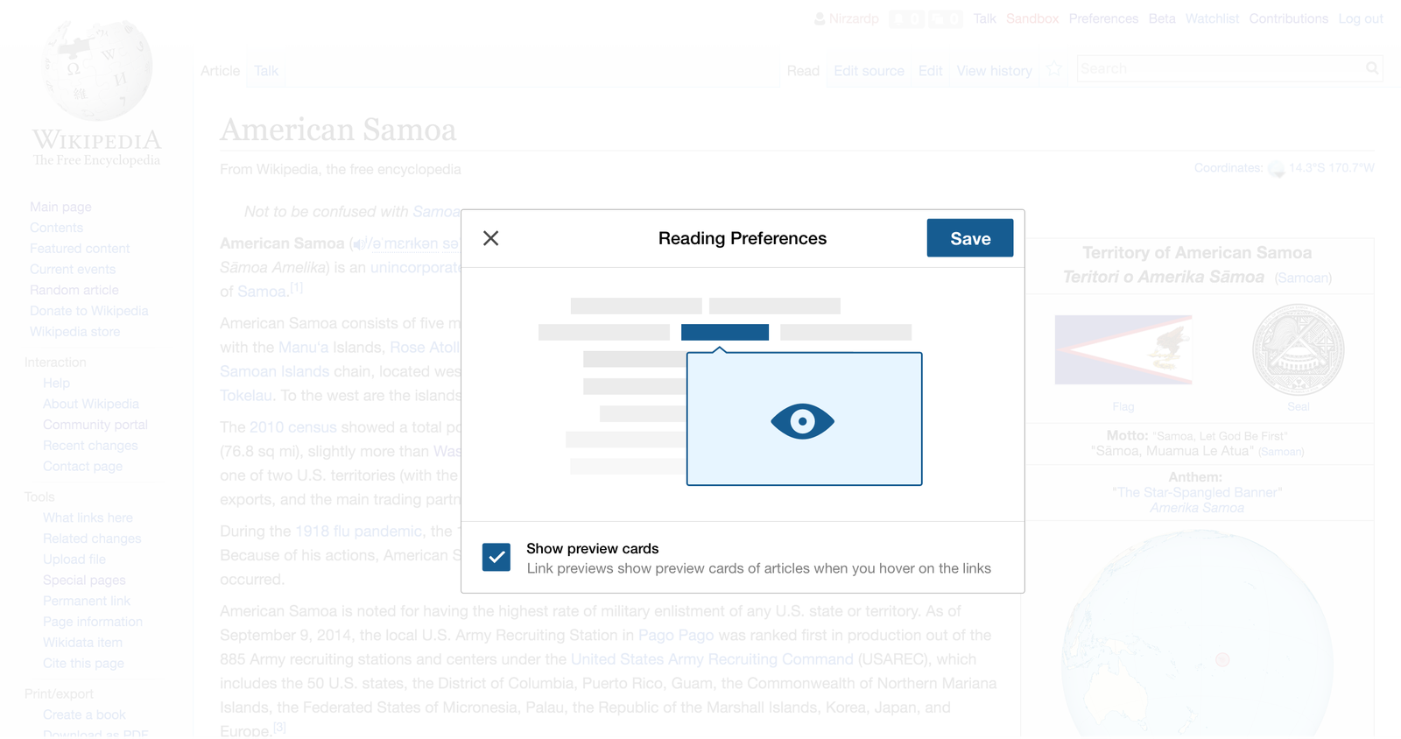Save the reading preferences

(970, 238)
